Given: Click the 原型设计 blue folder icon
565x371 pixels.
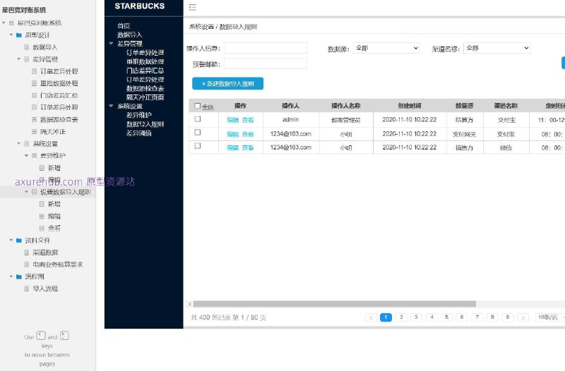Looking at the screenshot, I should pos(19,35).
